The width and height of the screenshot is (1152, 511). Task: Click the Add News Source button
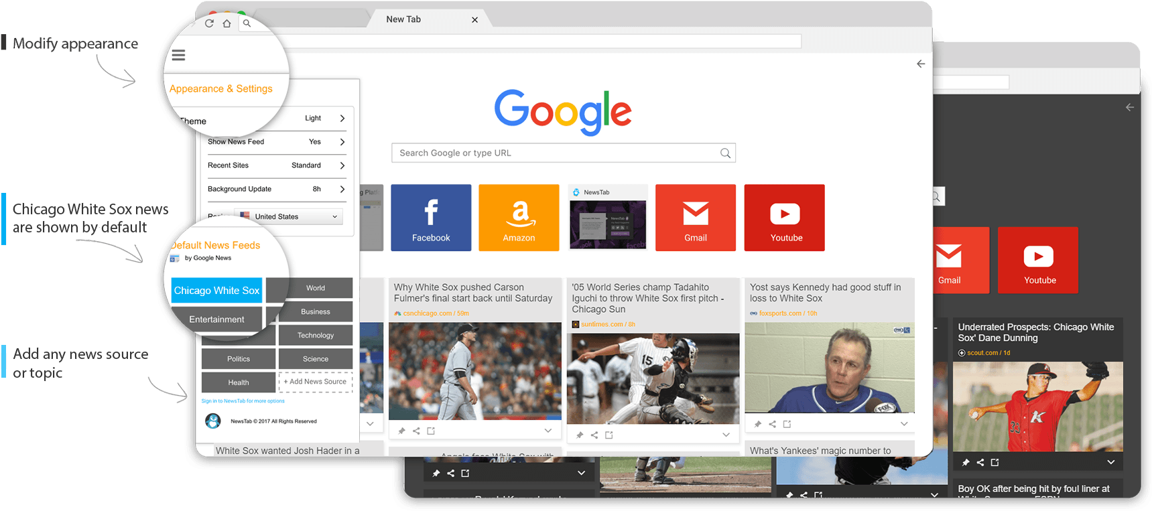click(x=316, y=382)
